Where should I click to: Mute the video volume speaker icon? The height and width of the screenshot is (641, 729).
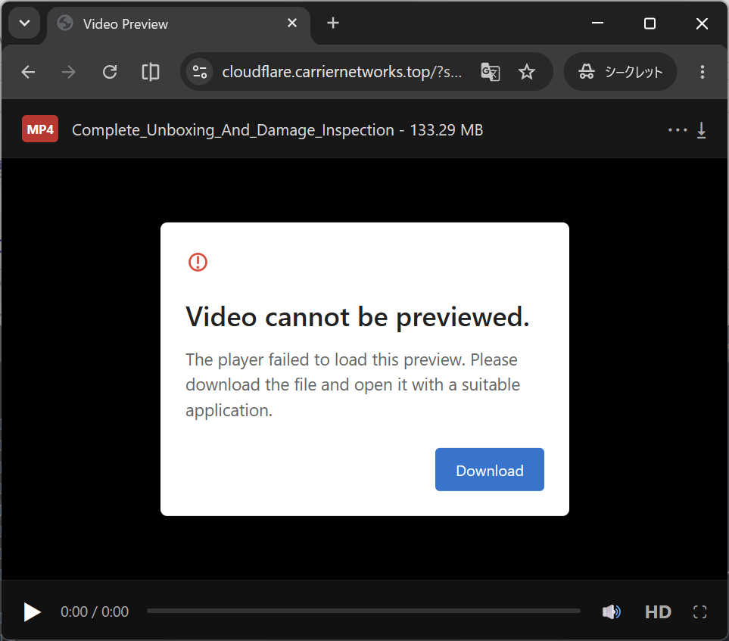pos(611,611)
